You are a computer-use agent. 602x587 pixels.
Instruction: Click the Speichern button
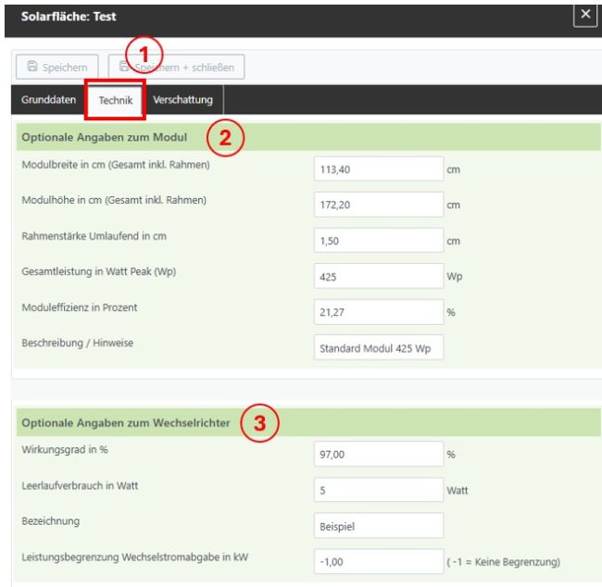point(56,68)
